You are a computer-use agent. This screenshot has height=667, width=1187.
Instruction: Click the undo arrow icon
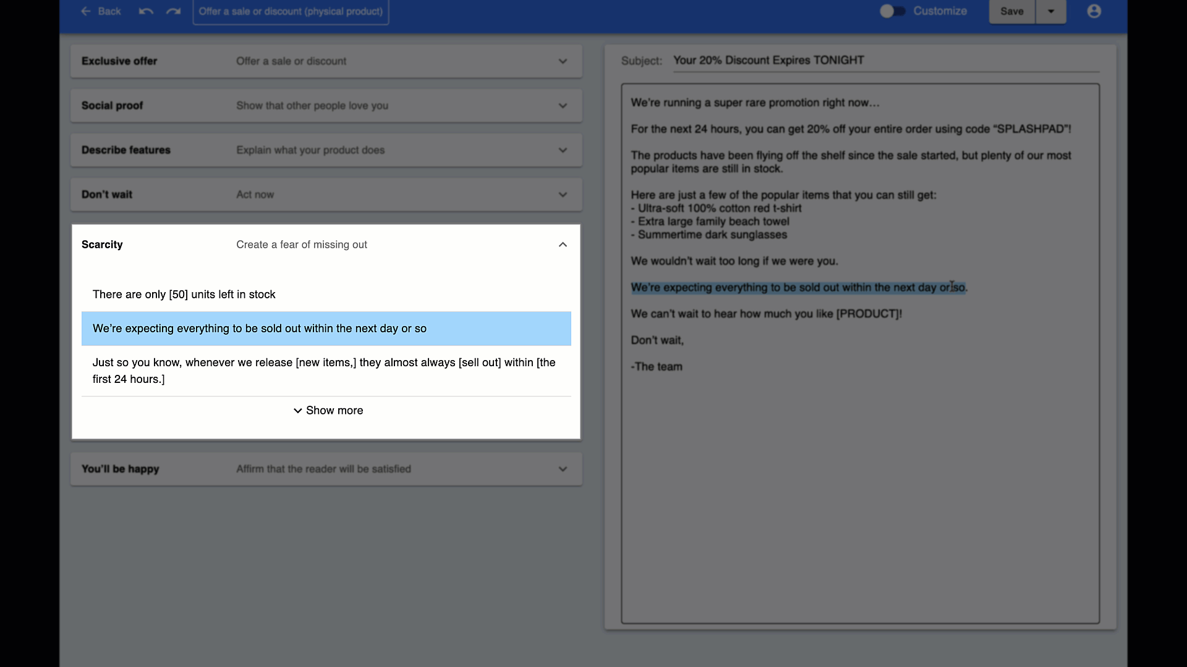146,12
